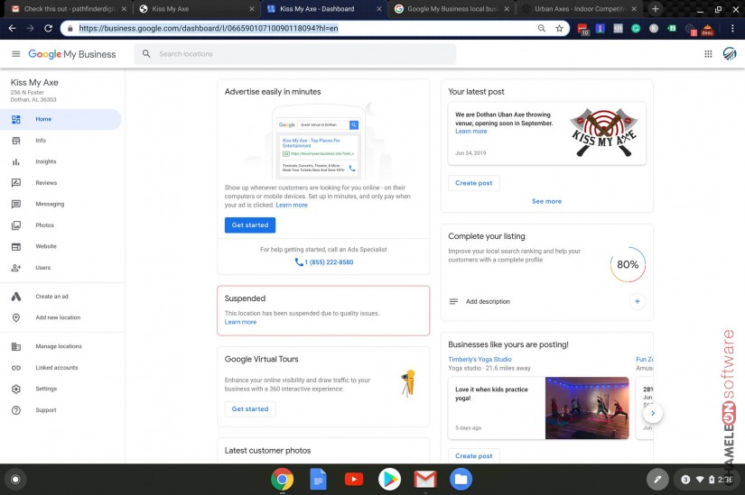
Task: Click See more under latest post
Action: (546, 201)
